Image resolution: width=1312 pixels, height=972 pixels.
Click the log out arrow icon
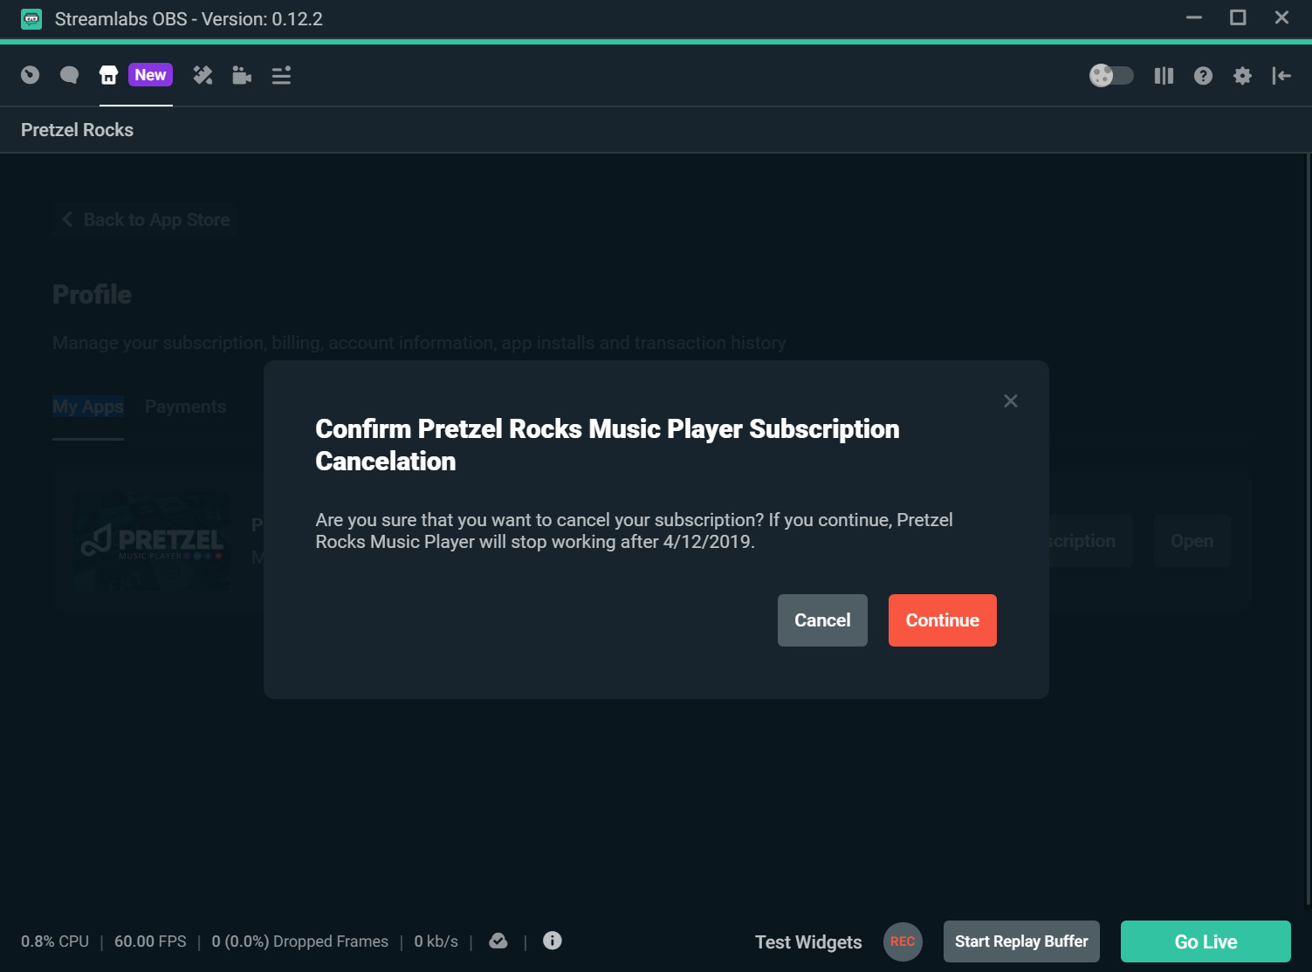point(1281,76)
